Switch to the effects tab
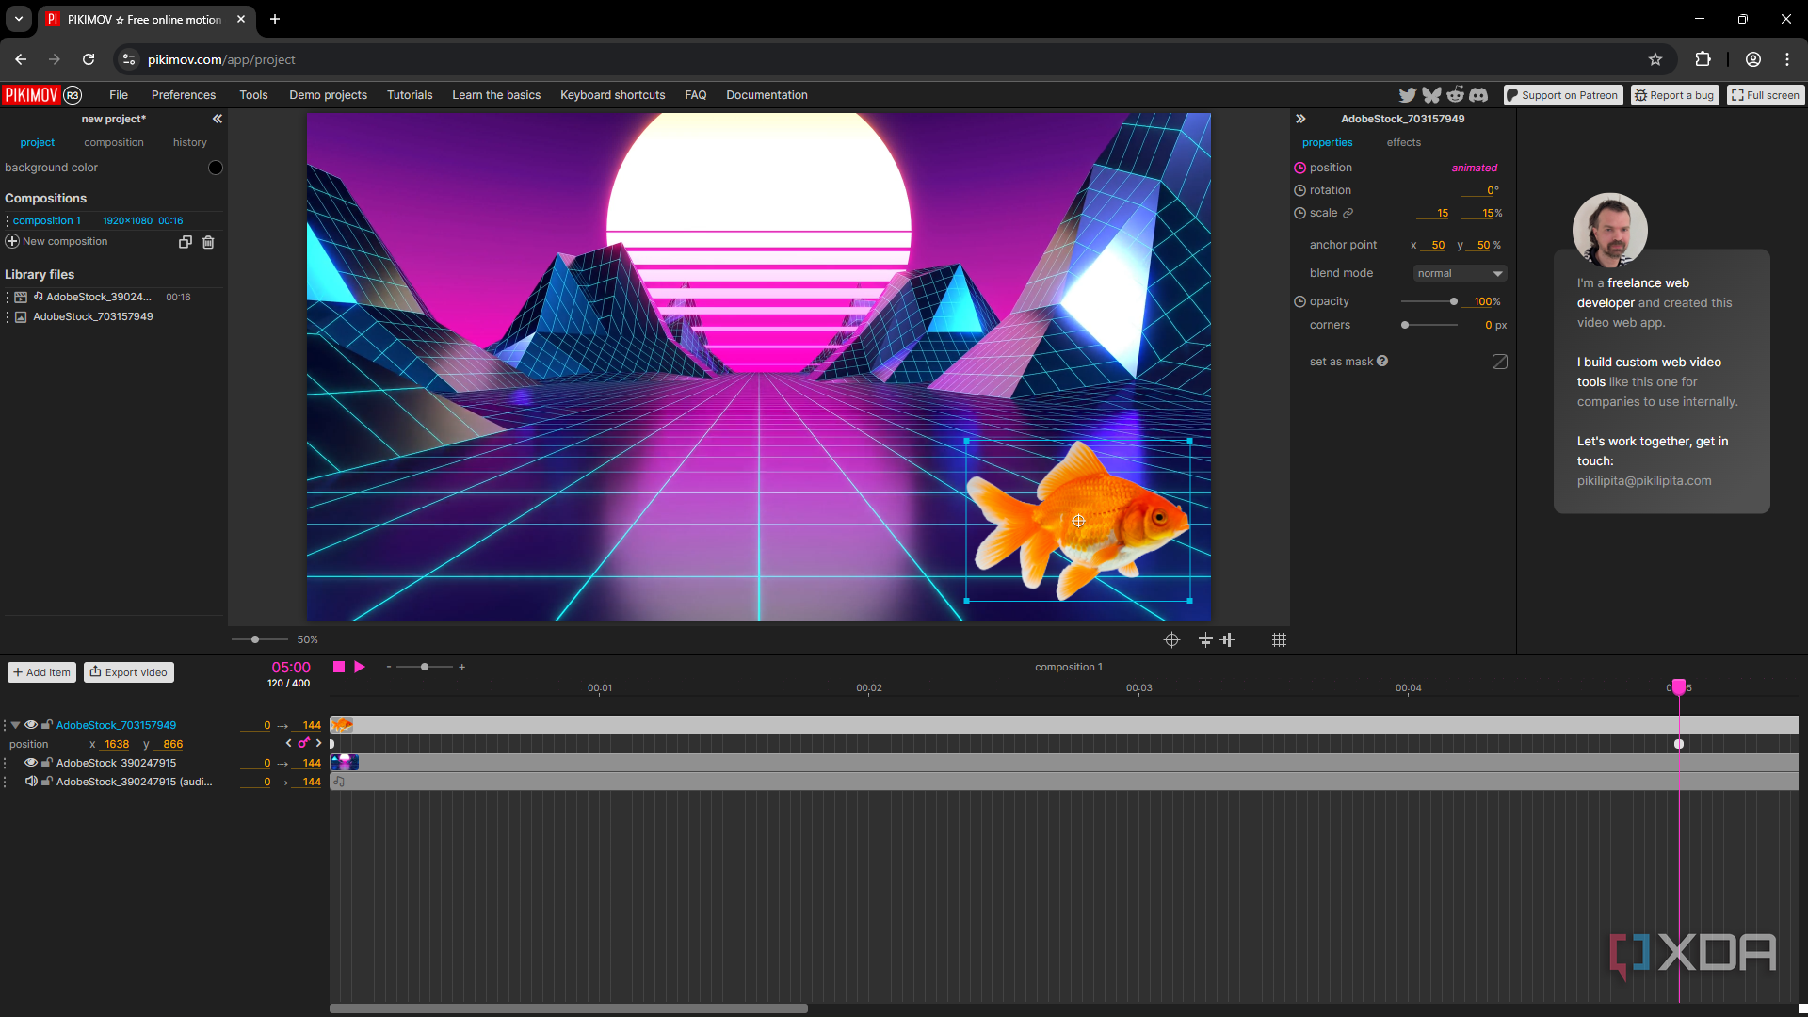 1403,143
